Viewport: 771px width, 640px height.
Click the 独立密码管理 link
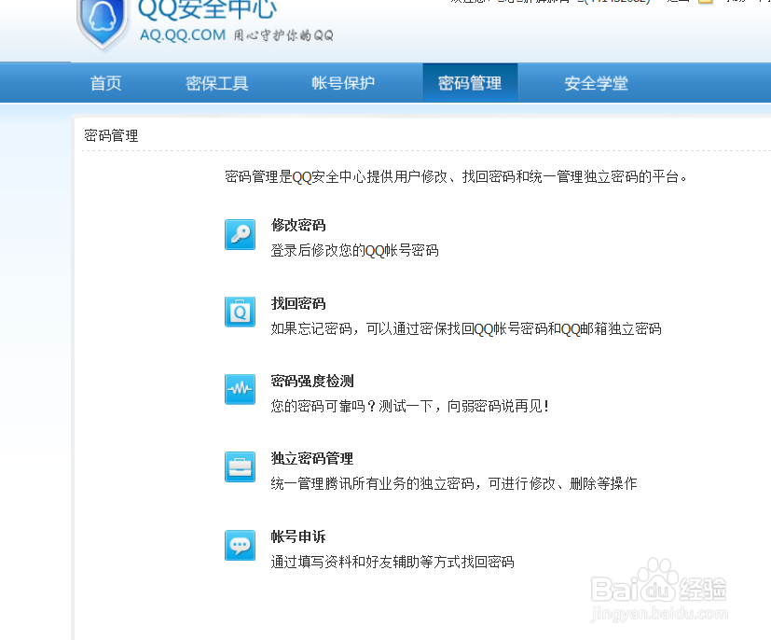(x=311, y=458)
